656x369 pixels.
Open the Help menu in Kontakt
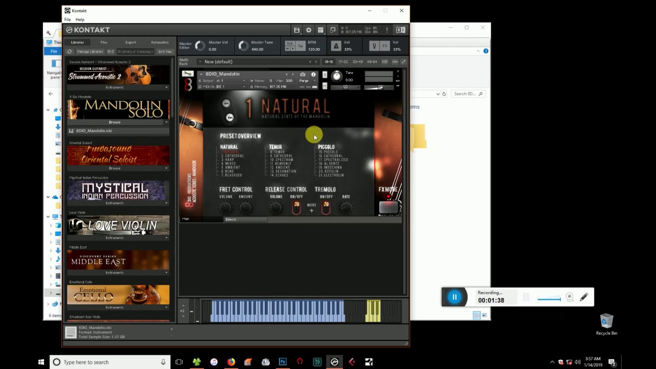(x=80, y=19)
